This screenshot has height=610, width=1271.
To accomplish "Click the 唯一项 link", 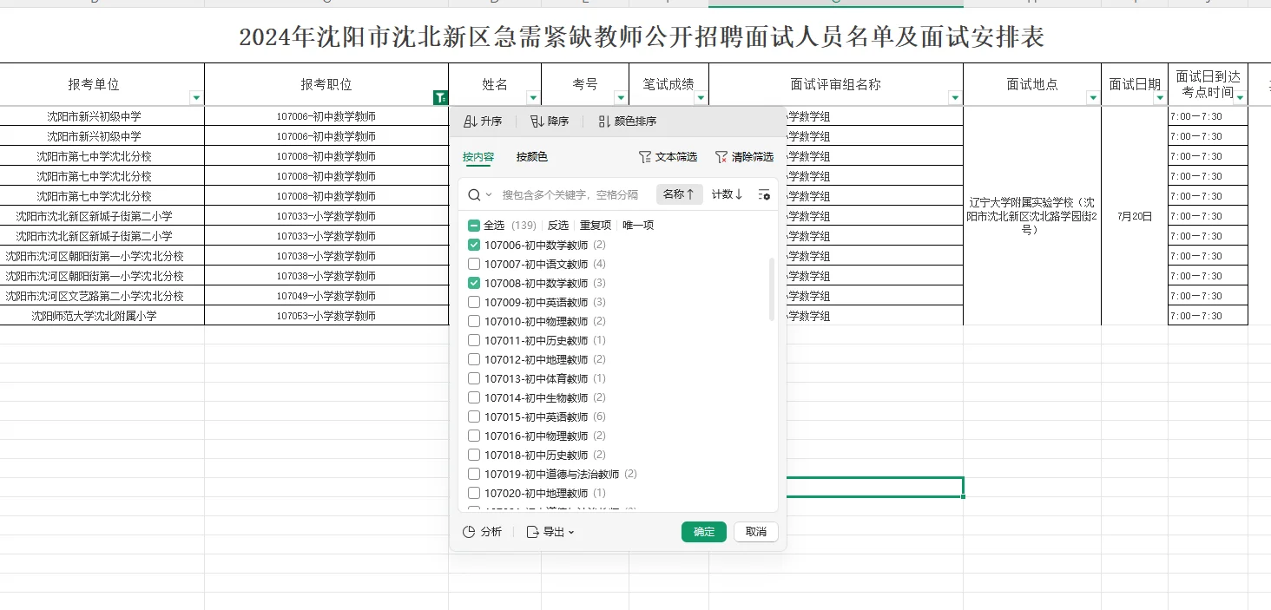I will click(x=638, y=225).
